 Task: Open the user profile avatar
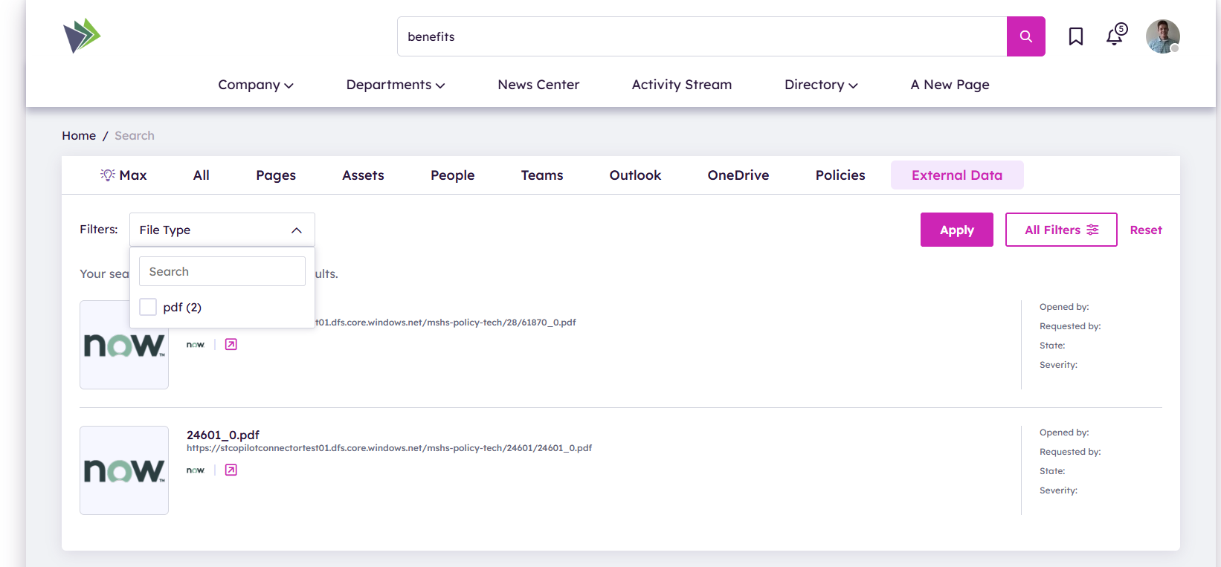click(x=1162, y=36)
